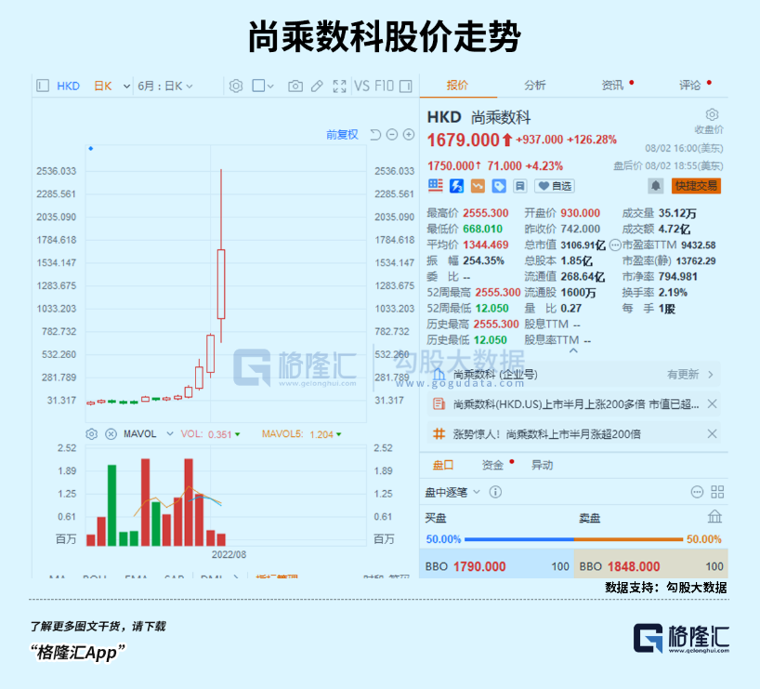Show info for 盘中逐笔

pos(495,492)
